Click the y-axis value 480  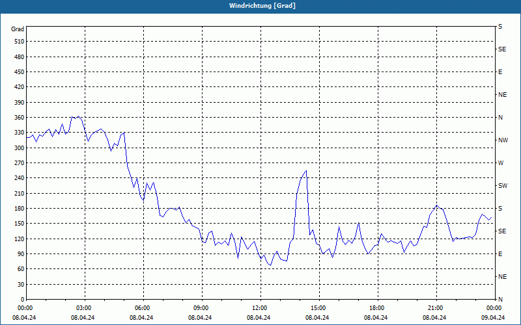[20, 57]
